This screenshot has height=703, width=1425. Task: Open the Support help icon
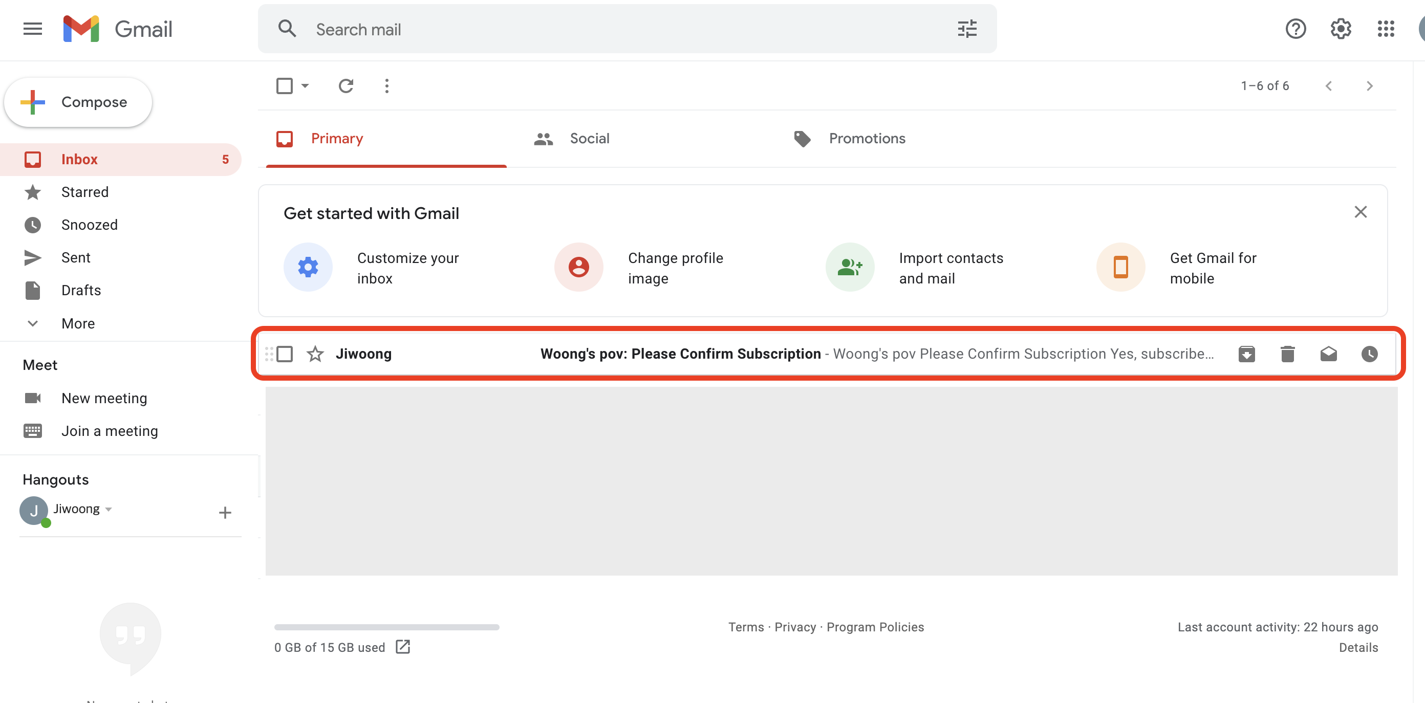point(1295,29)
